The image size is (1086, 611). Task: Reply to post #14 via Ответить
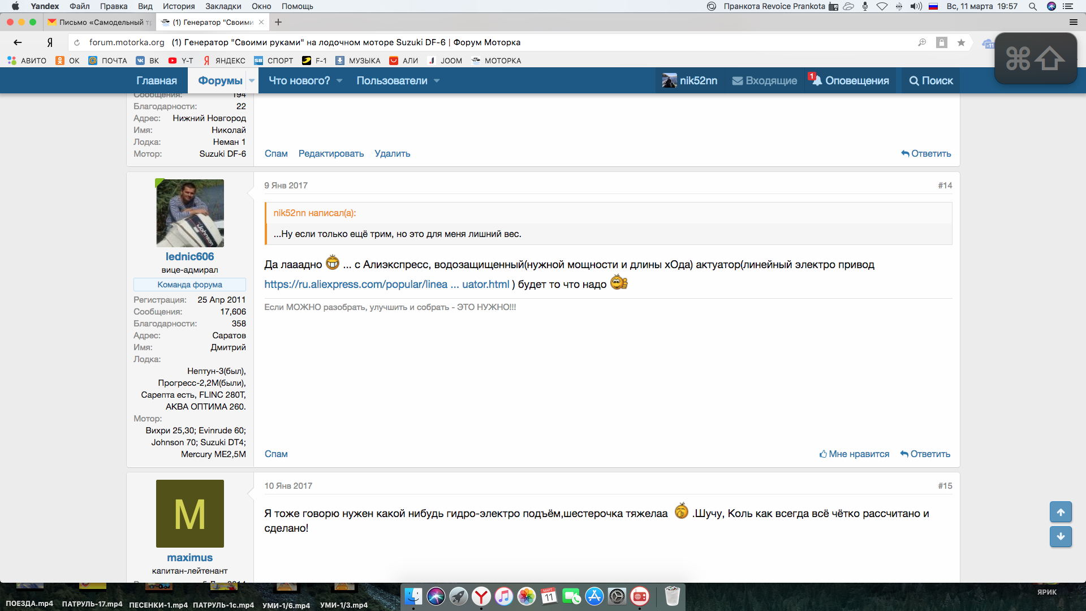[925, 454]
